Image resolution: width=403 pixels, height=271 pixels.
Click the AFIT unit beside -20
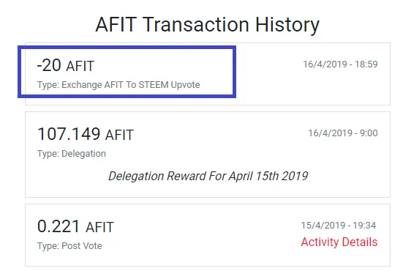(80, 66)
